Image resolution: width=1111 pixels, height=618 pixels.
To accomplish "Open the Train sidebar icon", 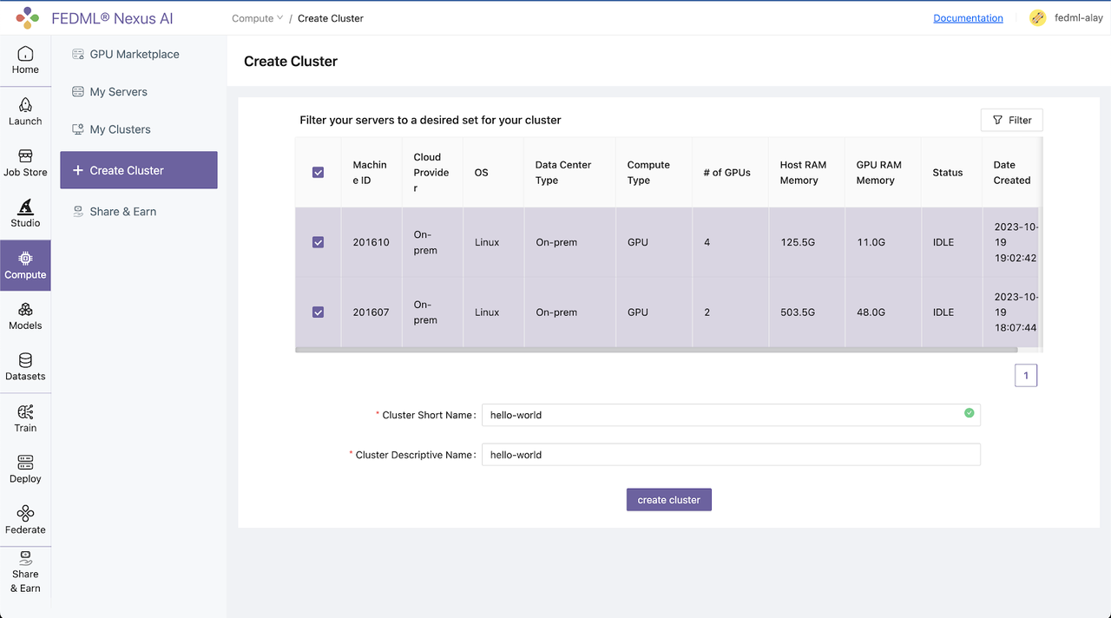I will 25,411.
